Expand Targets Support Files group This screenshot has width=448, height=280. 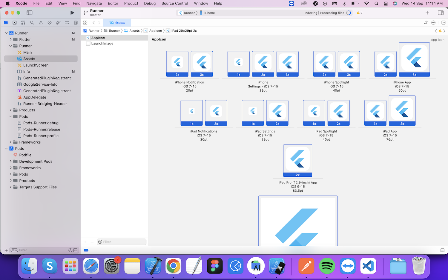(11, 187)
